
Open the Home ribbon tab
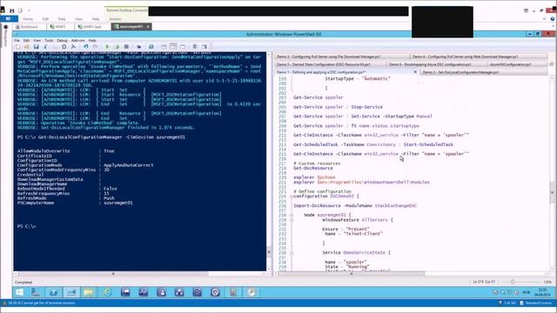[x=28, y=19]
